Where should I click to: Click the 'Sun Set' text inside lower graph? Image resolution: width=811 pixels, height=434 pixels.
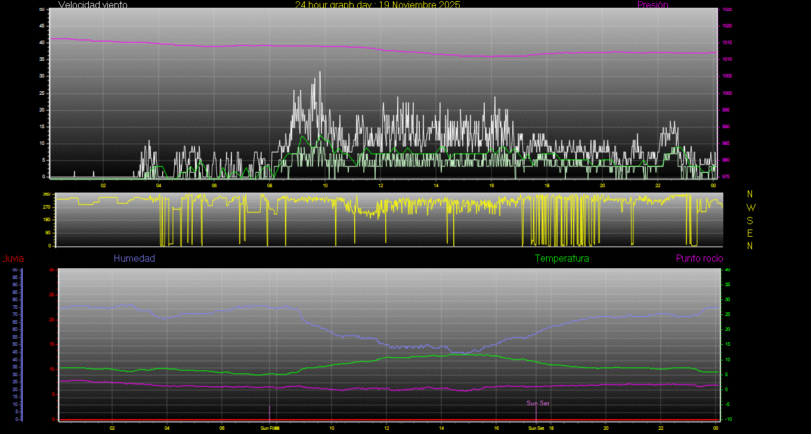coord(537,404)
